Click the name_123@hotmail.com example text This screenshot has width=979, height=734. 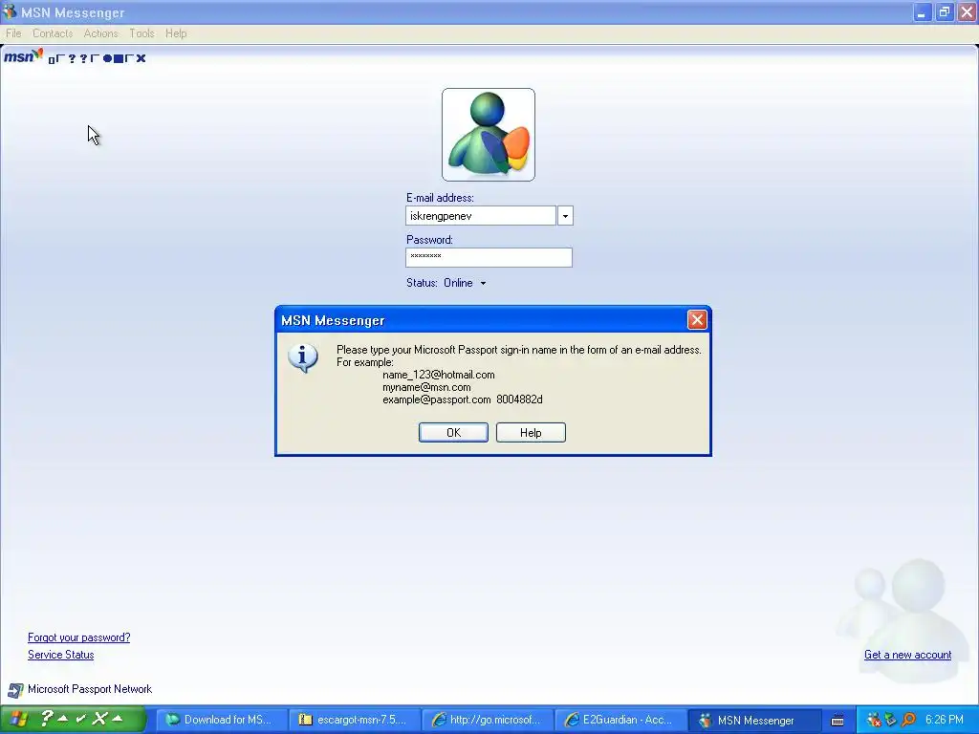click(x=438, y=375)
